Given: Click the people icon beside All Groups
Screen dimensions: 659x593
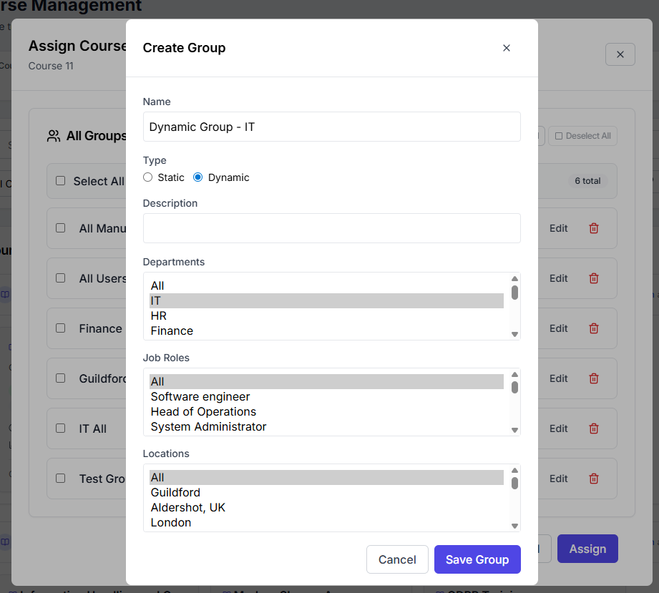Looking at the screenshot, I should tap(53, 136).
